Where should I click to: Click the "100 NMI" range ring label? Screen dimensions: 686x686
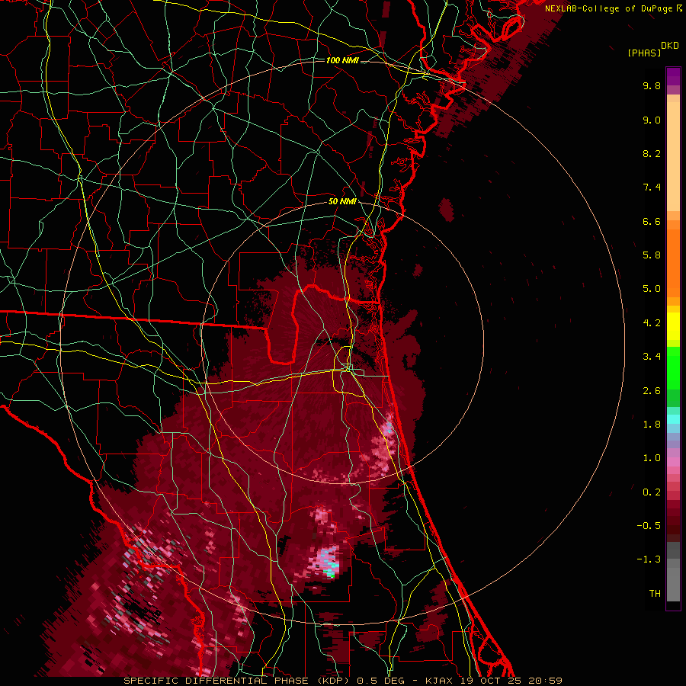pyautogui.click(x=342, y=60)
